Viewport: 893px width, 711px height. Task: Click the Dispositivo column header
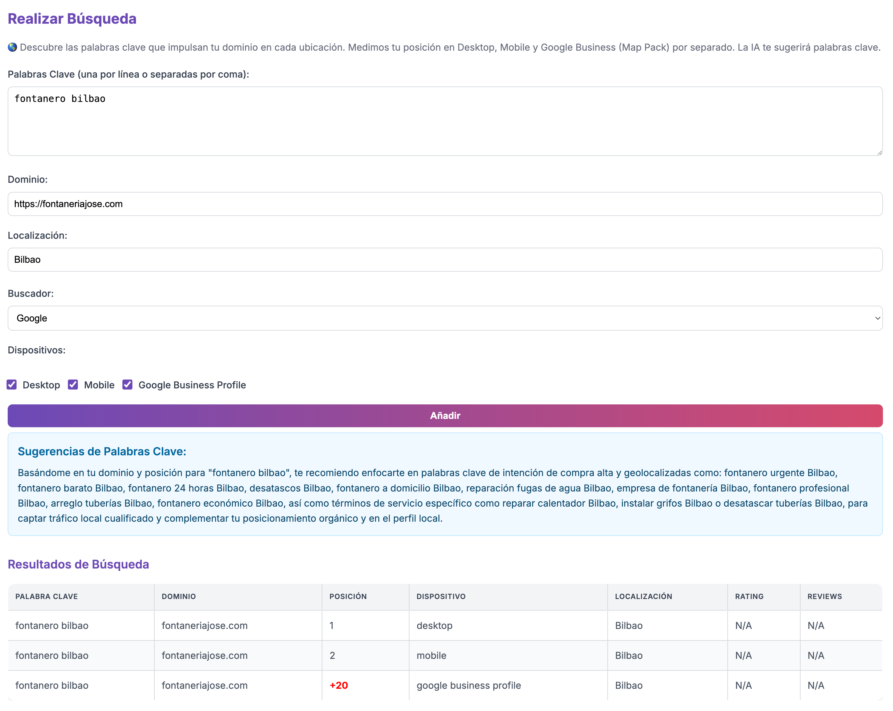pos(441,596)
